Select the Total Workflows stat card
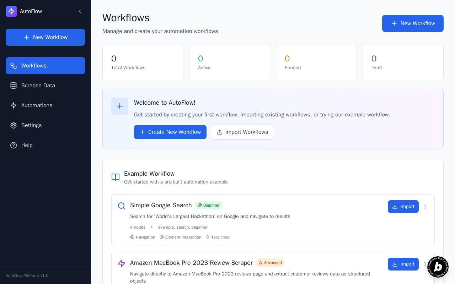The height and width of the screenshot is (284, 455). [143, 62]
